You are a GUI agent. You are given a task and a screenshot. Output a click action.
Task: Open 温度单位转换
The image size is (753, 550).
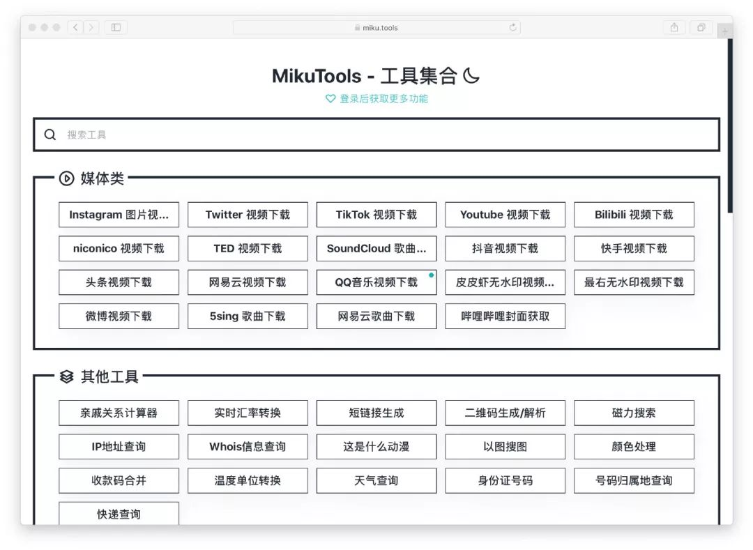[248, 480]
